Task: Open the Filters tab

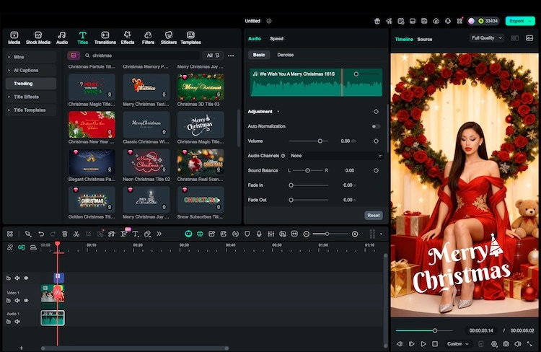Action: (x=148, y=38)
